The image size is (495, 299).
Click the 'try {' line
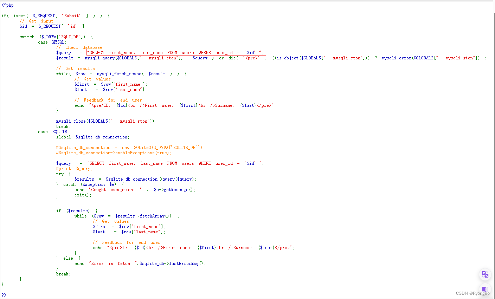[64, 174]
